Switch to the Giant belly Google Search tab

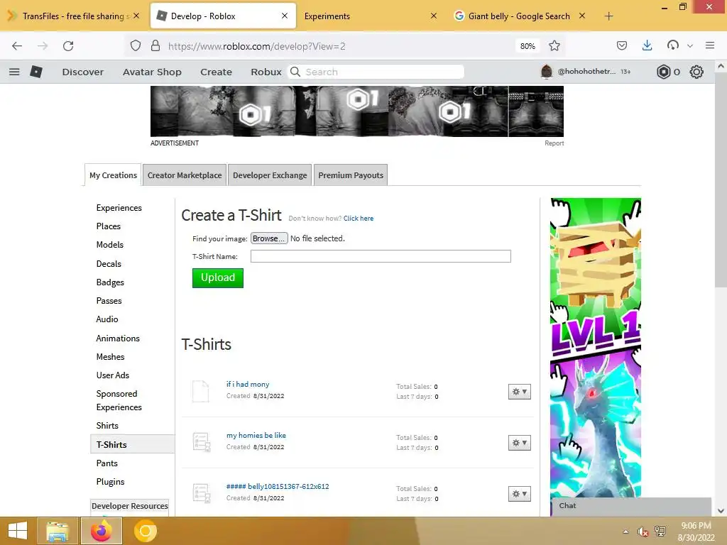coord(519,16)
